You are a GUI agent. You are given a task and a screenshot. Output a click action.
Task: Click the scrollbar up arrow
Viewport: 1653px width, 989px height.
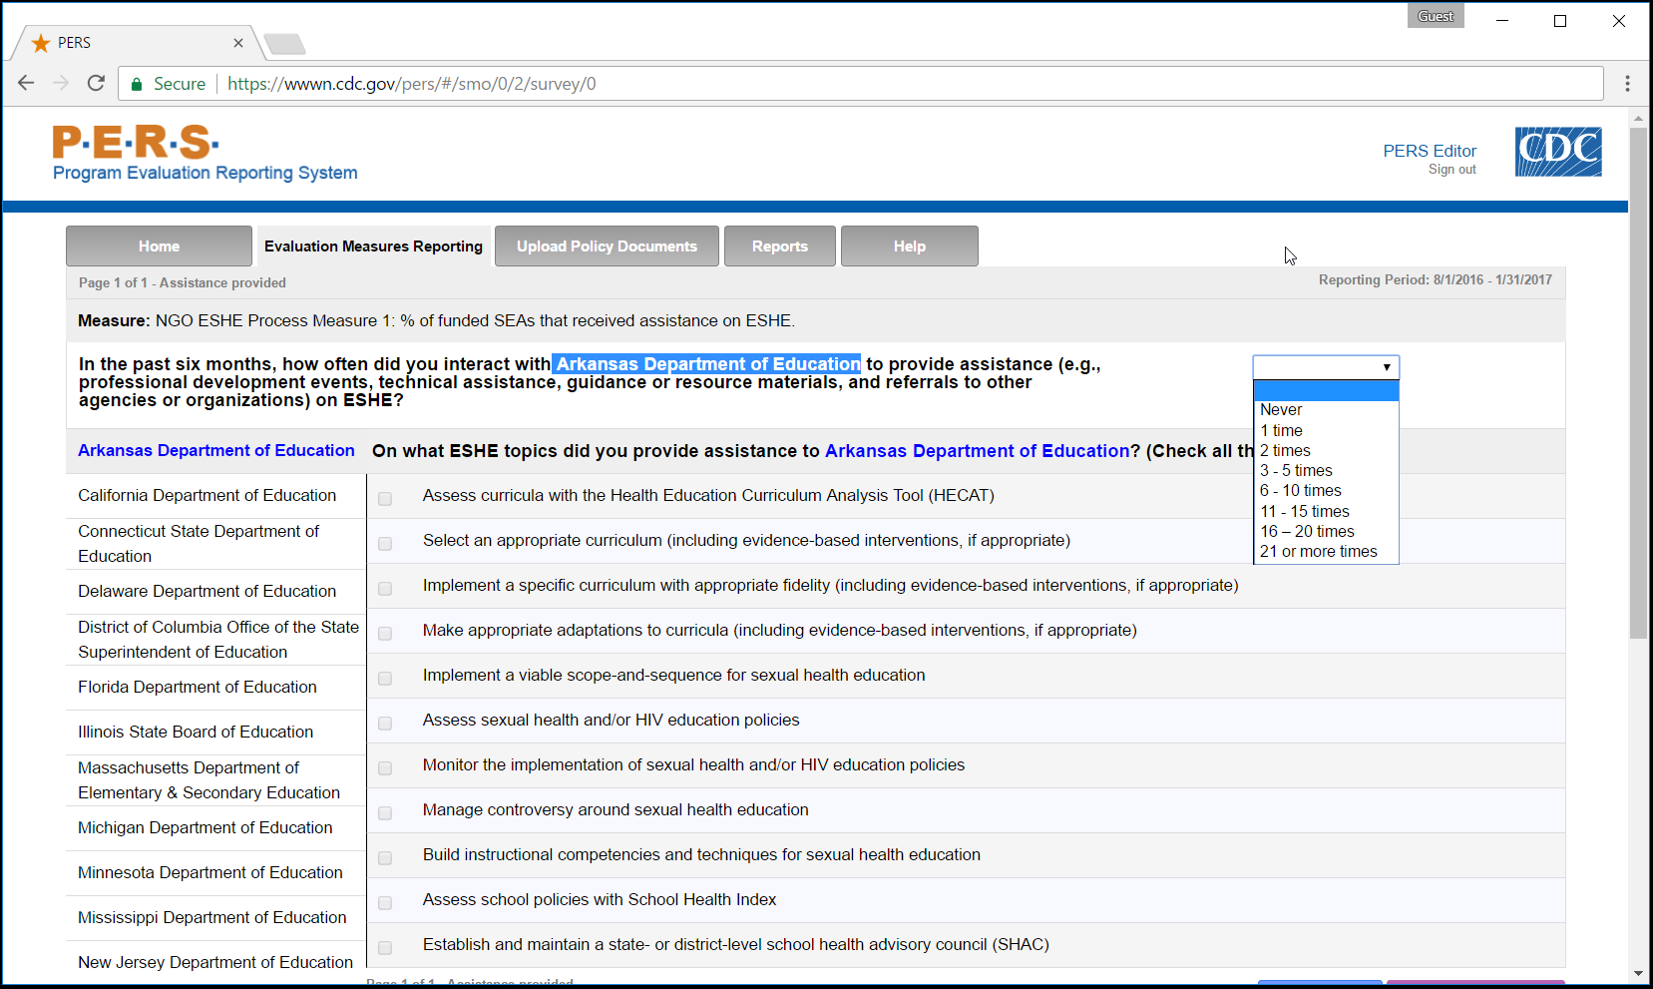(1638, 119)
